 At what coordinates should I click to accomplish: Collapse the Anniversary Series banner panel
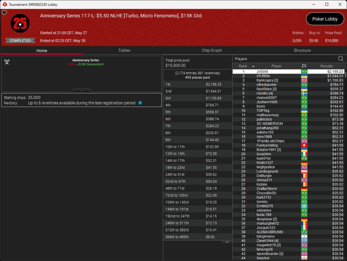tap(81, 90)
